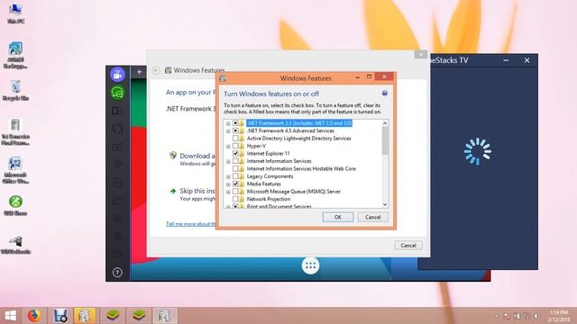The width and height of the screenshot is (577, 324).
Task: Click the help icon in Windows Features dialog
Action: [x=385, y=94]
